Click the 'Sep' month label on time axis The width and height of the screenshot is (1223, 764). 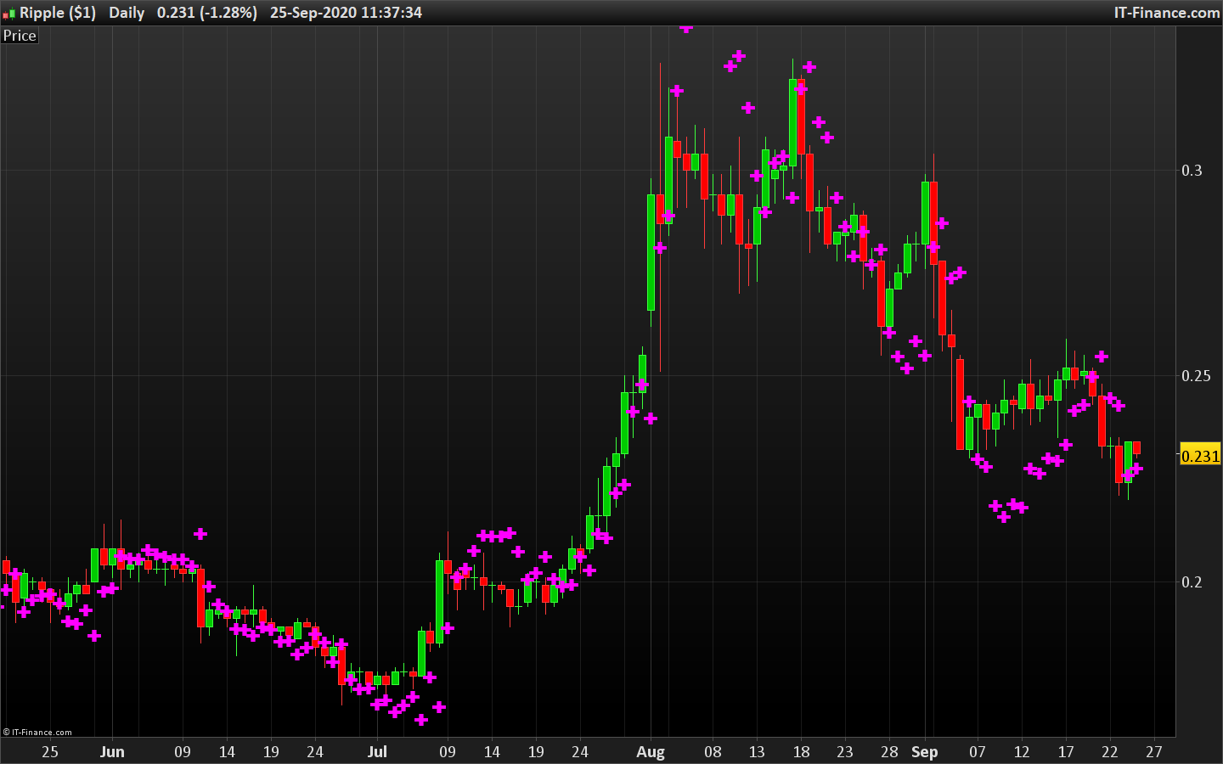point(925,752)
